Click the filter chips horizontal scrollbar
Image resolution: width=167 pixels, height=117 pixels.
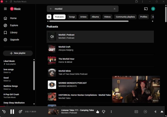click(89, 21)
